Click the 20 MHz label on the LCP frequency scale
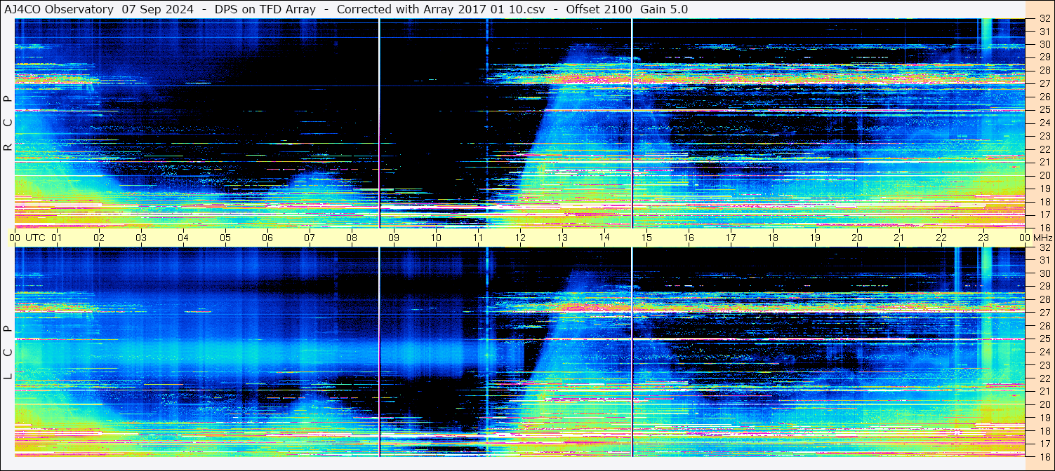This screenshot has height=471, width=1055. (x=1044, y=404)
